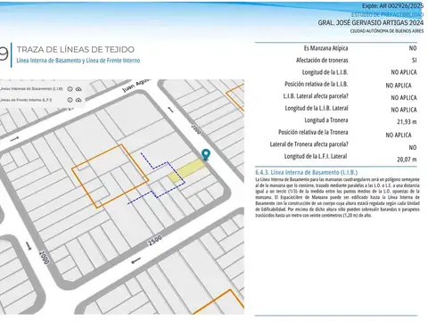This screenshot has height=321, width=428.
Task: Click the 'Líneas Internas de Basamento (L.I.B)' legend entry
Action: pos(31,89)
